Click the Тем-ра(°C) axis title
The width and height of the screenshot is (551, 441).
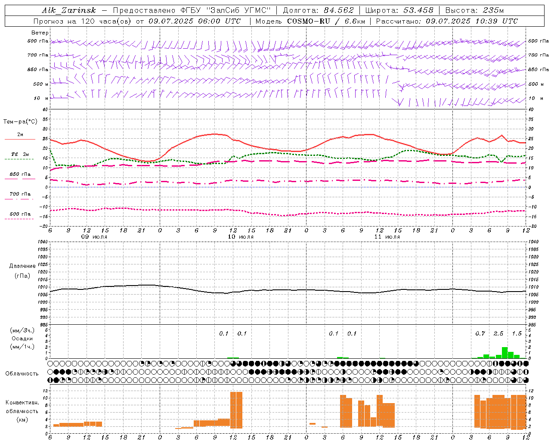[20, 122]
